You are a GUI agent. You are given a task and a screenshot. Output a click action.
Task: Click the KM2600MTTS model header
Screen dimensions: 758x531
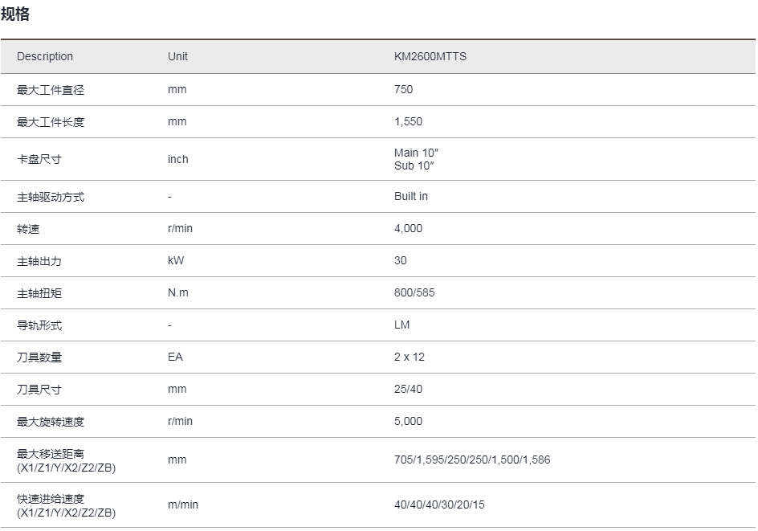click(x=430, y=56)
